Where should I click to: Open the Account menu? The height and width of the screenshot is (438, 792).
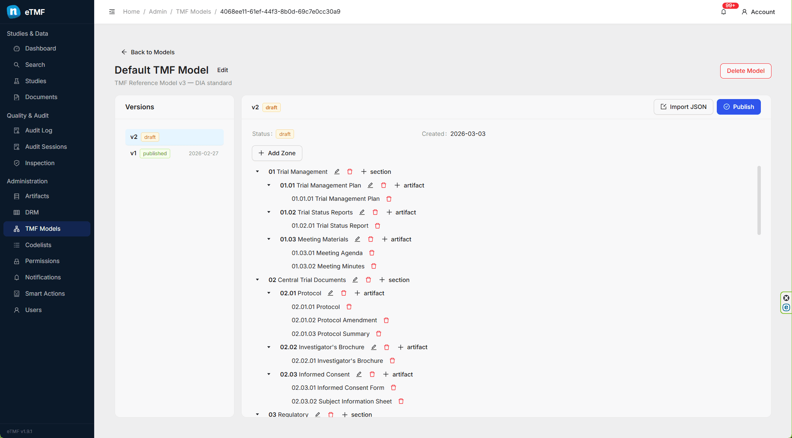point(758,12)
